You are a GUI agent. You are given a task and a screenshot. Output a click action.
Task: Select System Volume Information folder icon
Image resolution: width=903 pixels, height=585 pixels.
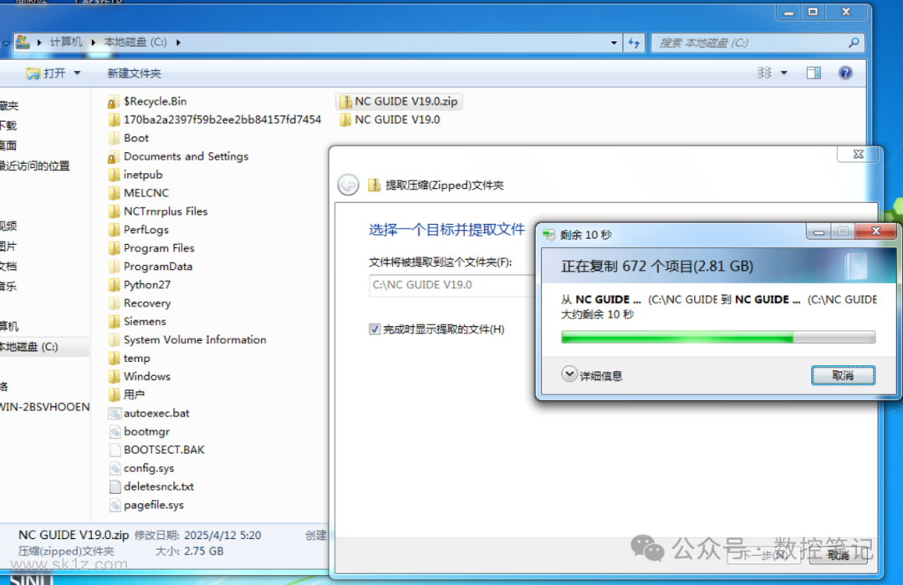coord(114,340)
